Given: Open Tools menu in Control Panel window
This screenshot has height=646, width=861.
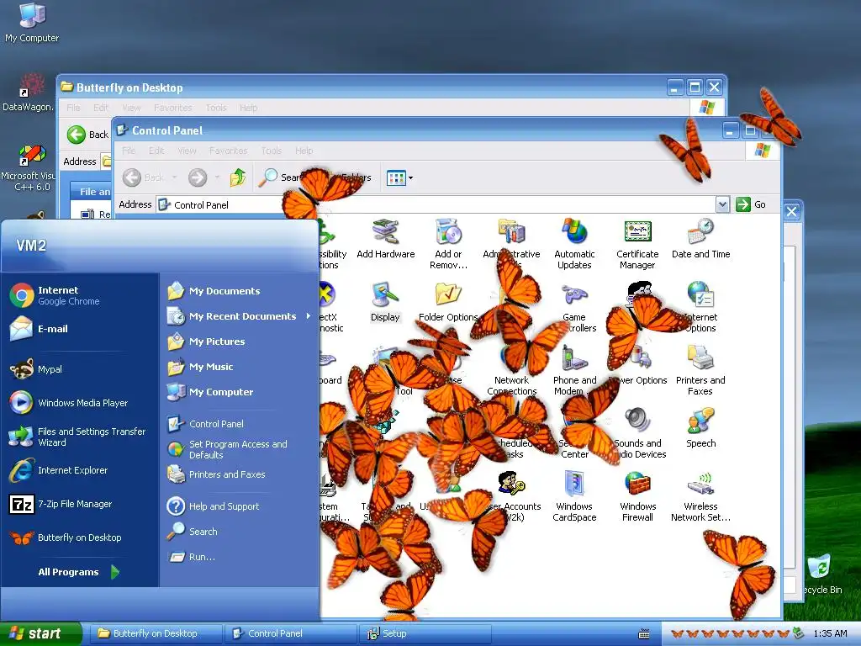Looking at the screenshot, I should (x=272, y=151).
